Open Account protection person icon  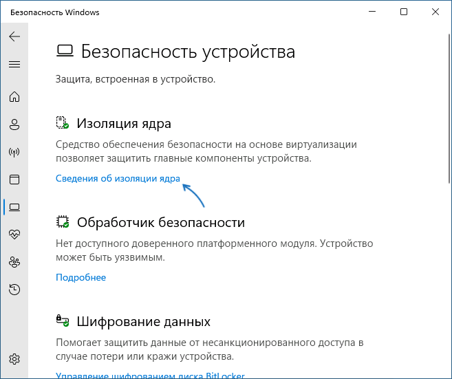point(14,124)
